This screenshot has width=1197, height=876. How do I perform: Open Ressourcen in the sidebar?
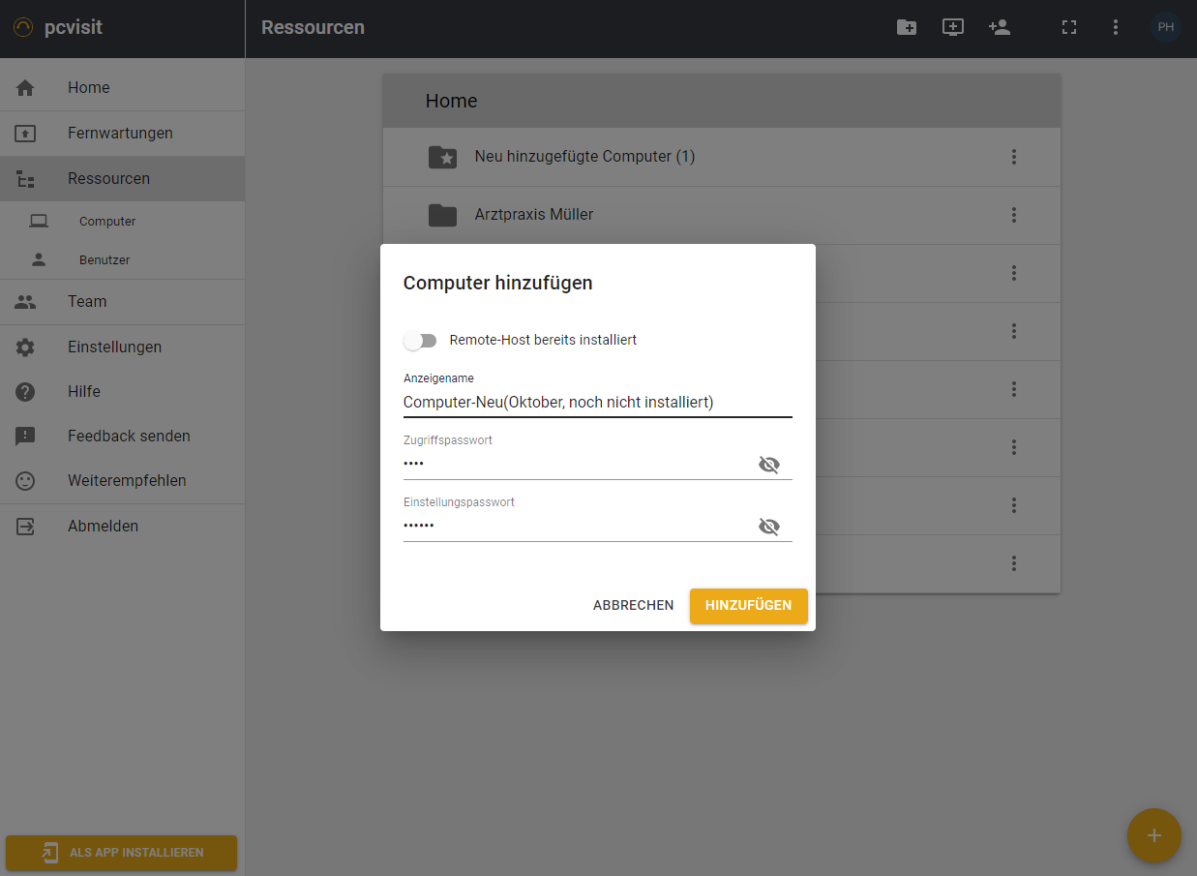(108, 179)
